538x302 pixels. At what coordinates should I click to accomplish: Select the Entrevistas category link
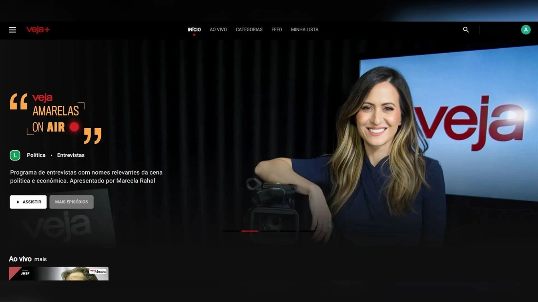point(71,155)
